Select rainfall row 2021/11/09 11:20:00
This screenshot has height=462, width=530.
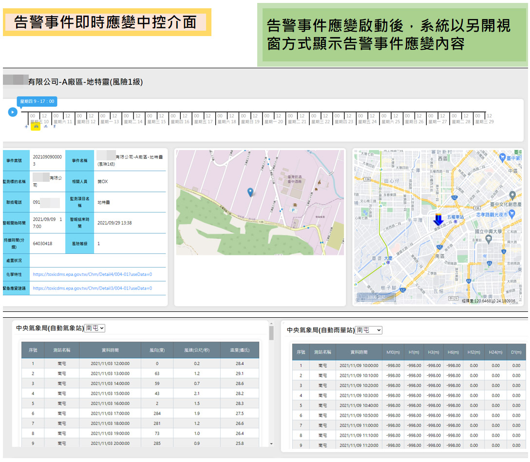pyautogui.click(x=409, y=445)
